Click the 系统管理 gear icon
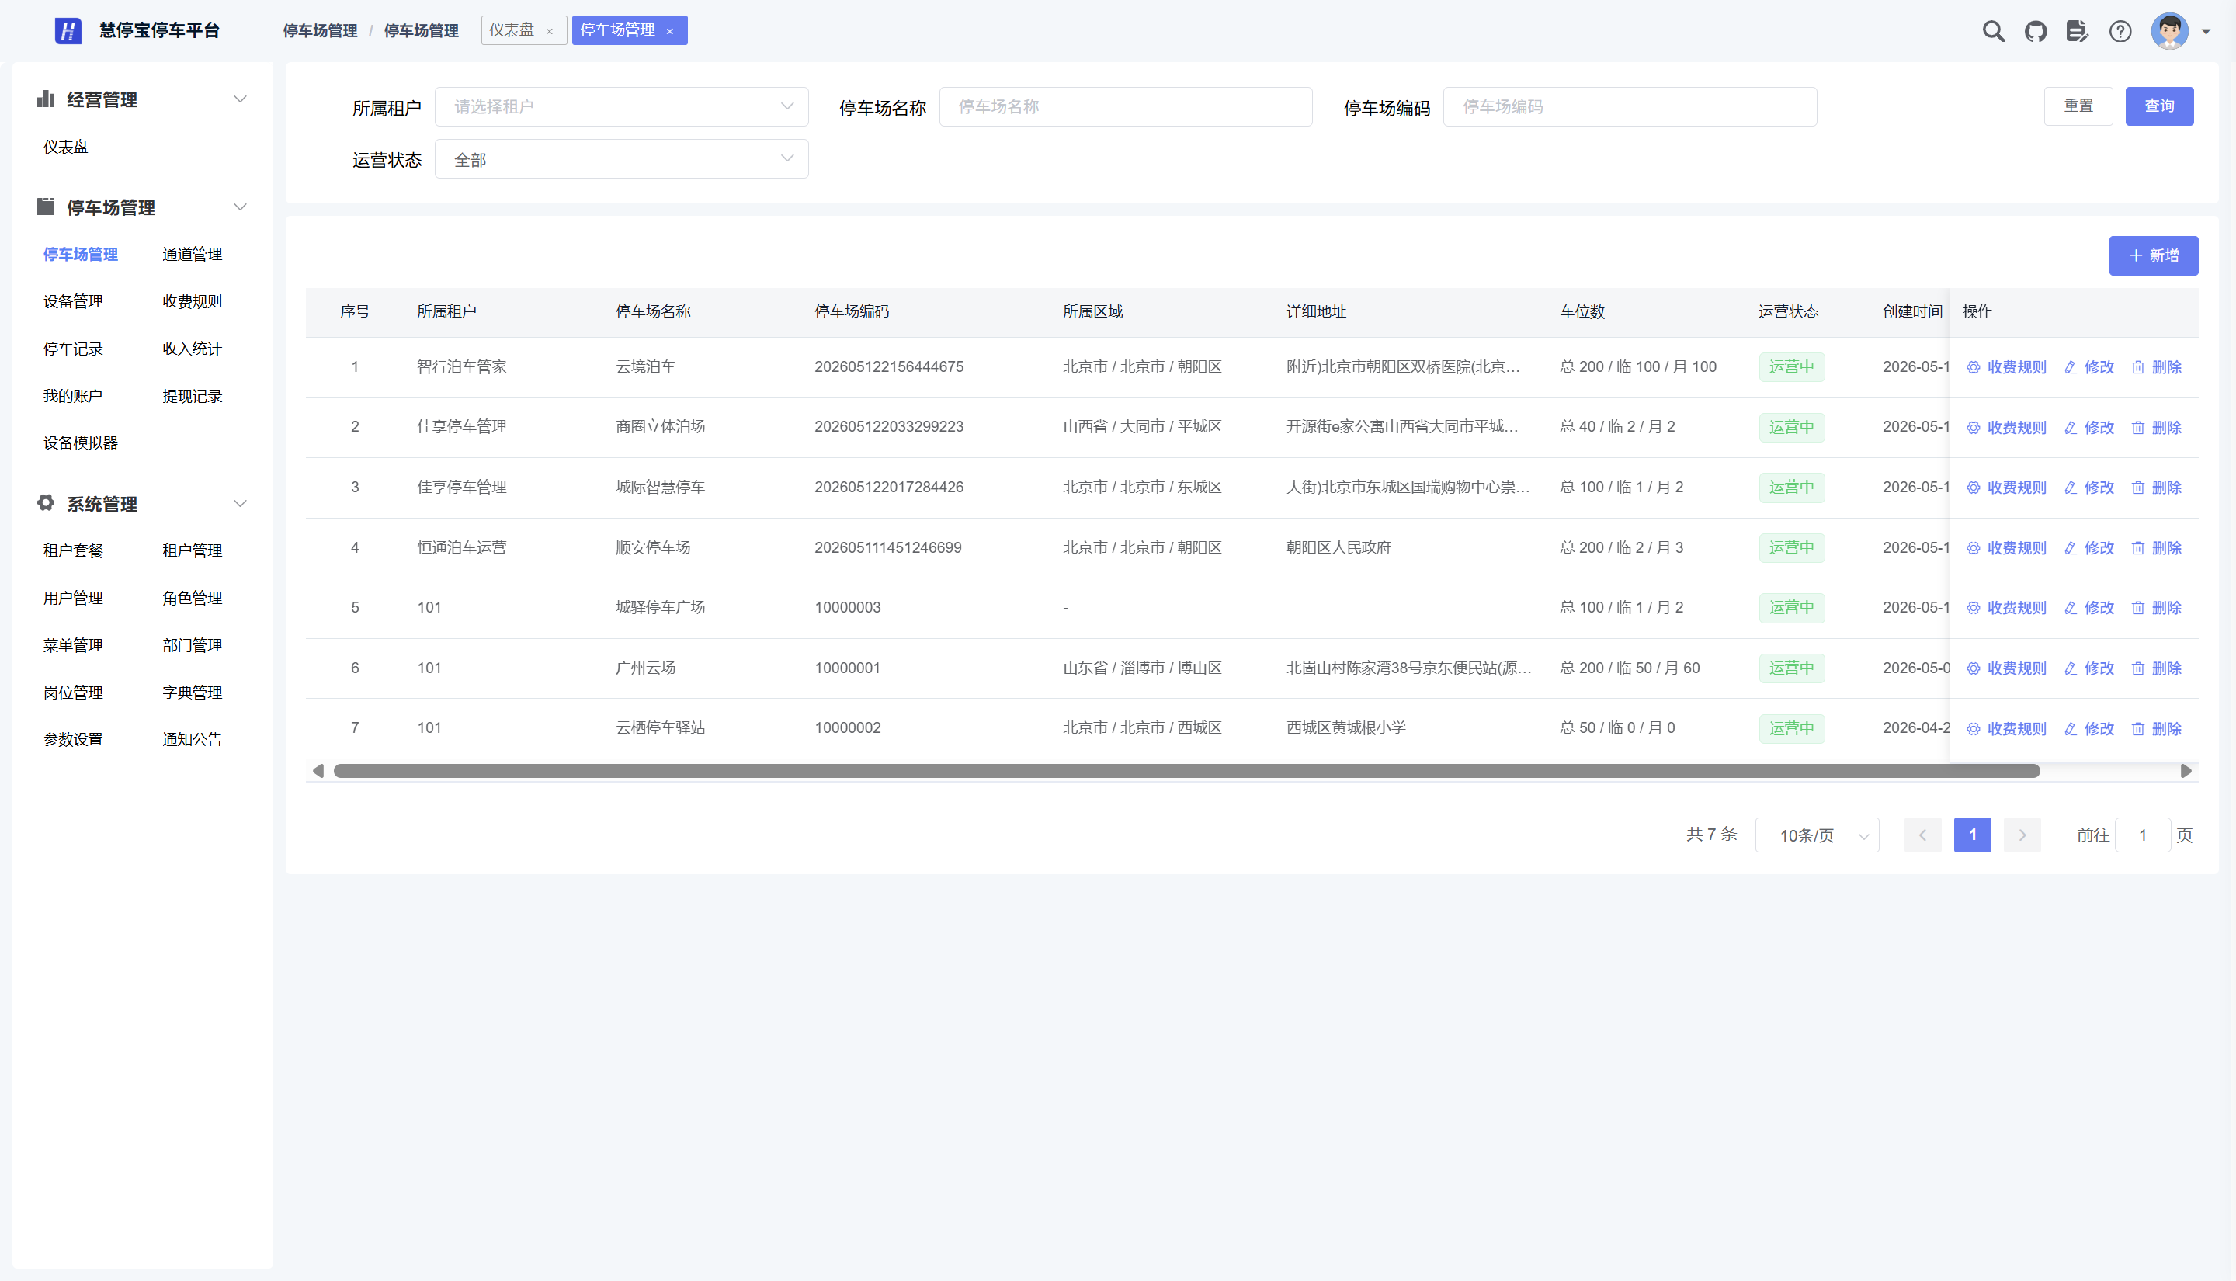Viewport: 2236px width, 1281px height. click(46, 502)
